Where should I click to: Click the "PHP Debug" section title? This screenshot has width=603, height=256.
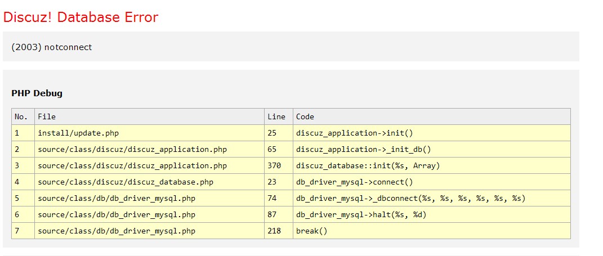click(x=37, y=93)
